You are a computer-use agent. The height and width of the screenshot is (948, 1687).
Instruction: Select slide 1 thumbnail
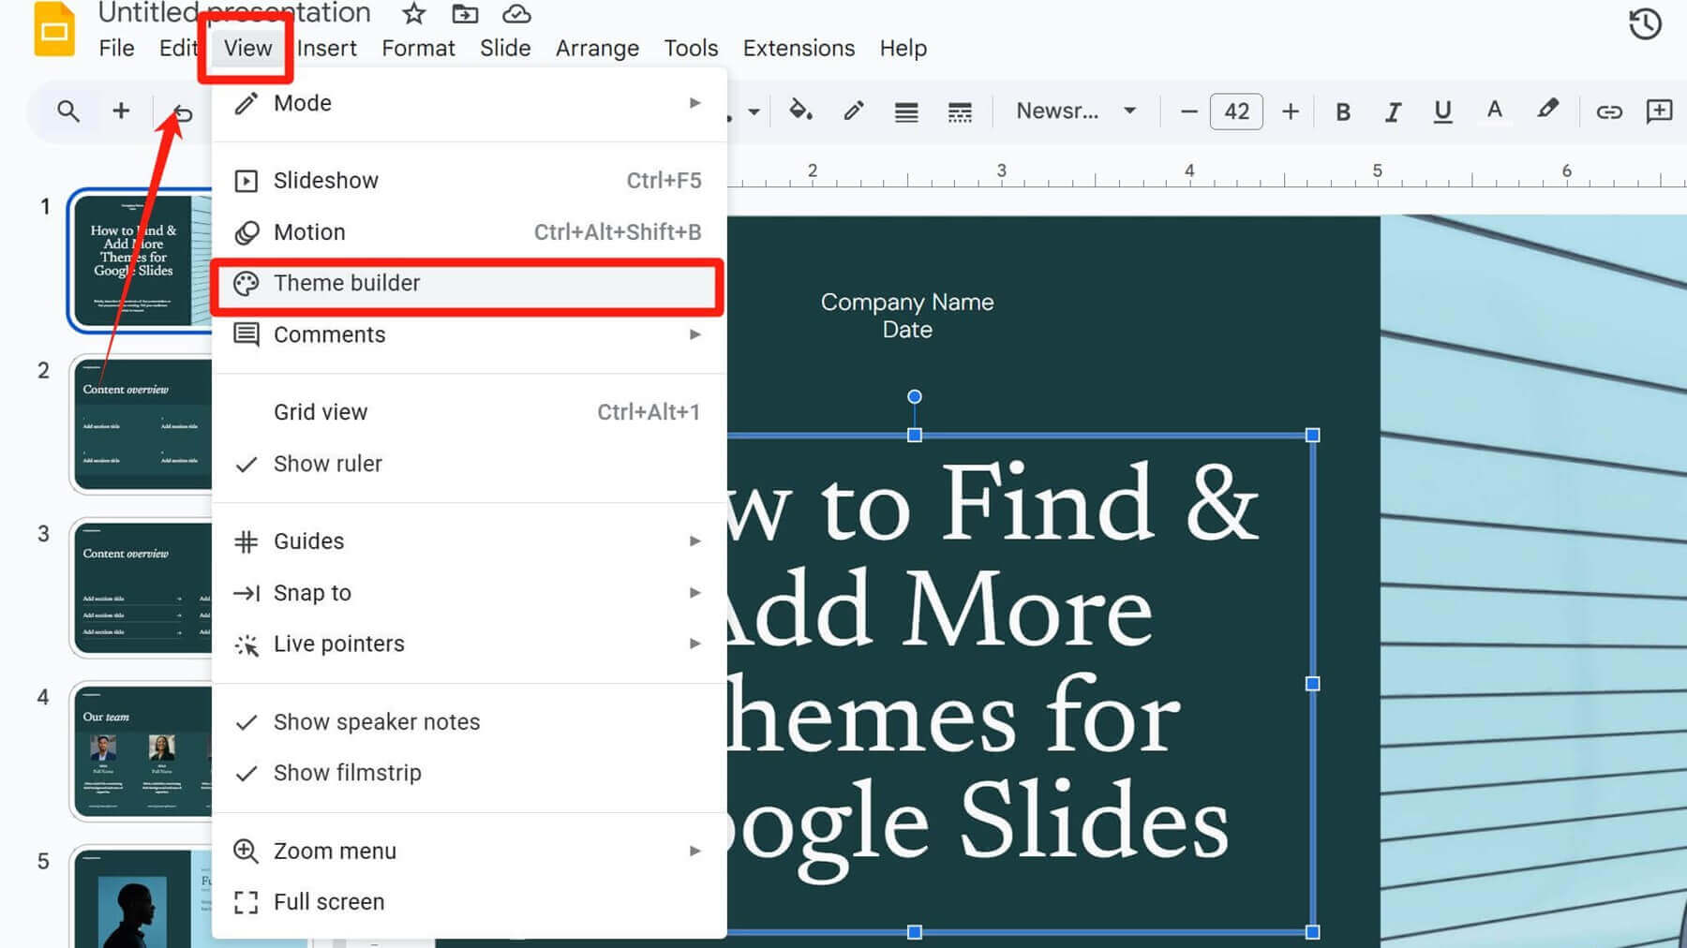point(141,260)
